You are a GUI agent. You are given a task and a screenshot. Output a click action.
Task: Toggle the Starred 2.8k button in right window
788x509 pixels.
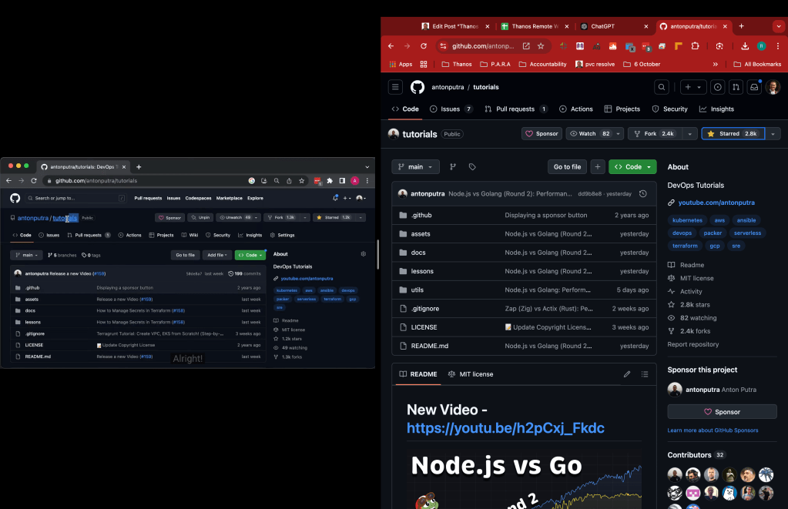click(733, 134)
